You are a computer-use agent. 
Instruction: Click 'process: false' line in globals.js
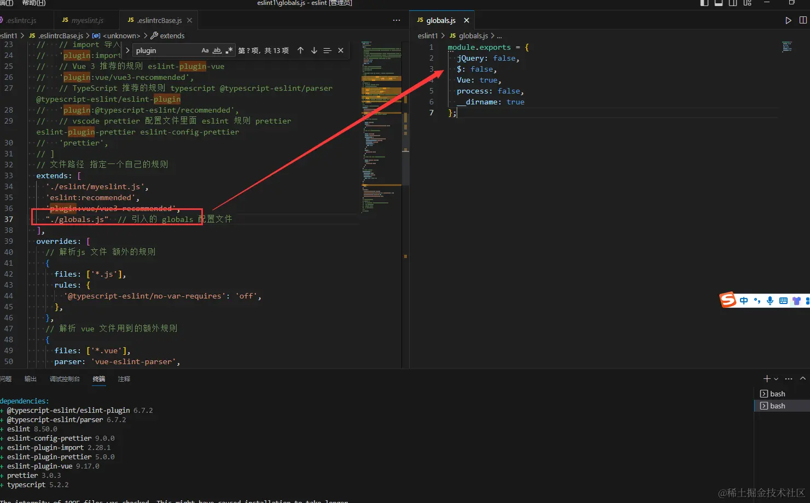[x=490, y=91]
